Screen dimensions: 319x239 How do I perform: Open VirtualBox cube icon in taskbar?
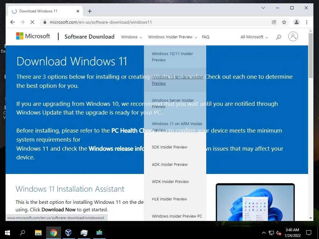click(68, 233)
